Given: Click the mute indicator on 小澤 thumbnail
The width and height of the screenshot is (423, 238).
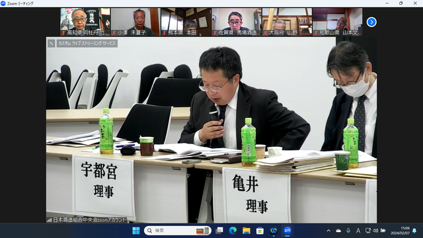Looking at the screenshot, I should [x=114, y=33].
